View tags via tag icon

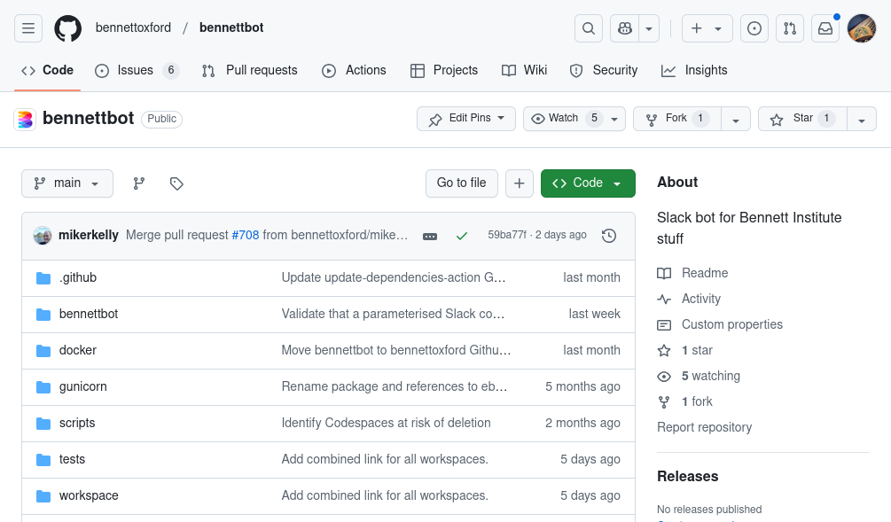176,183
